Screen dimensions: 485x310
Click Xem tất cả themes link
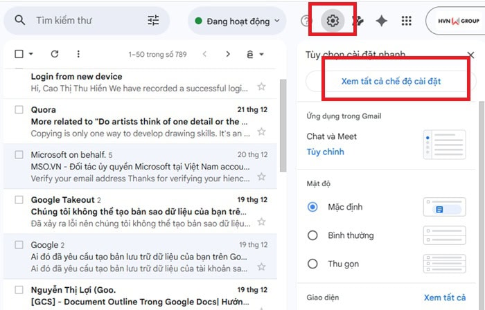point(445,298)
